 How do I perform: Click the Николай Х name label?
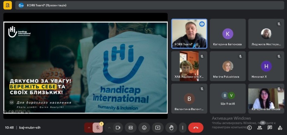[x=259, y=77]
